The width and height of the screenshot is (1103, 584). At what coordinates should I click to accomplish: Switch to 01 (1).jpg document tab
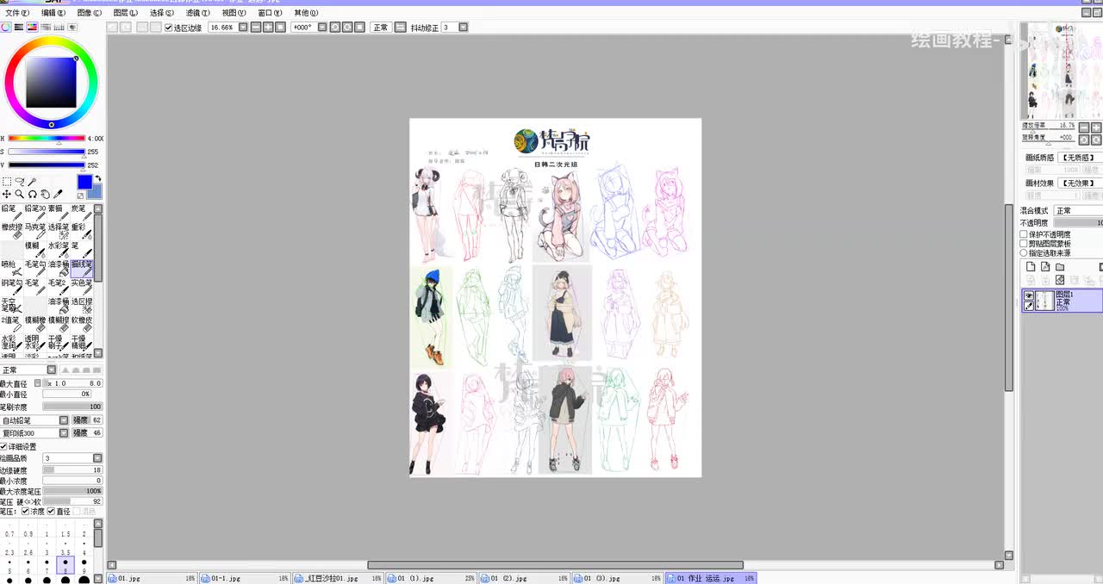(431, 579)
